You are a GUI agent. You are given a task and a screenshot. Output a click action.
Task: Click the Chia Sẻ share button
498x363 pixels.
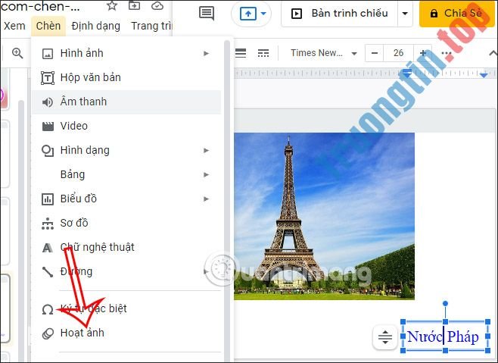click(x=457, y=14)
